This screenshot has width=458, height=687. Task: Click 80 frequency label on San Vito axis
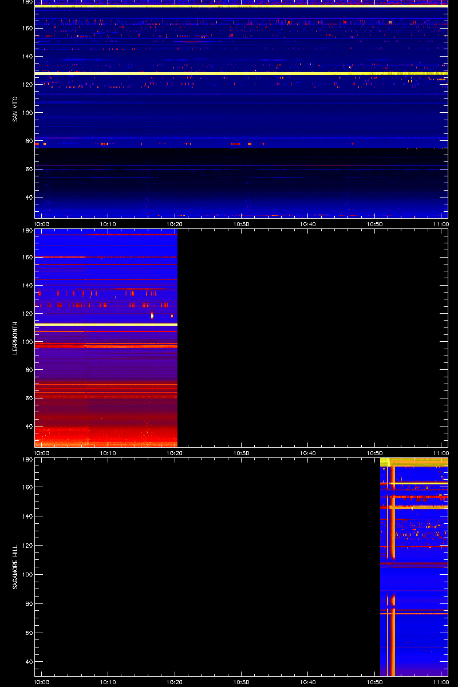[x=29, y=141]
